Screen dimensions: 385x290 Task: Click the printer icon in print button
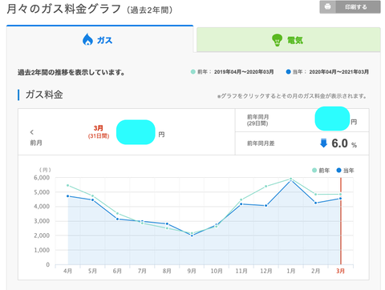click(328, 6)
